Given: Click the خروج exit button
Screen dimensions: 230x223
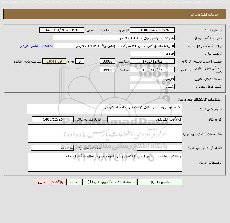Looking at the screenshot, I should (x=41, y=182).
